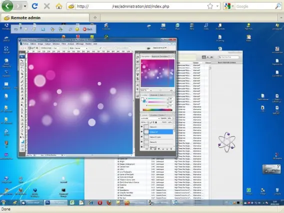Screen dimensions: 284x213
Task: Open the layer blend mode dropdown
Action: coord(150,118)
